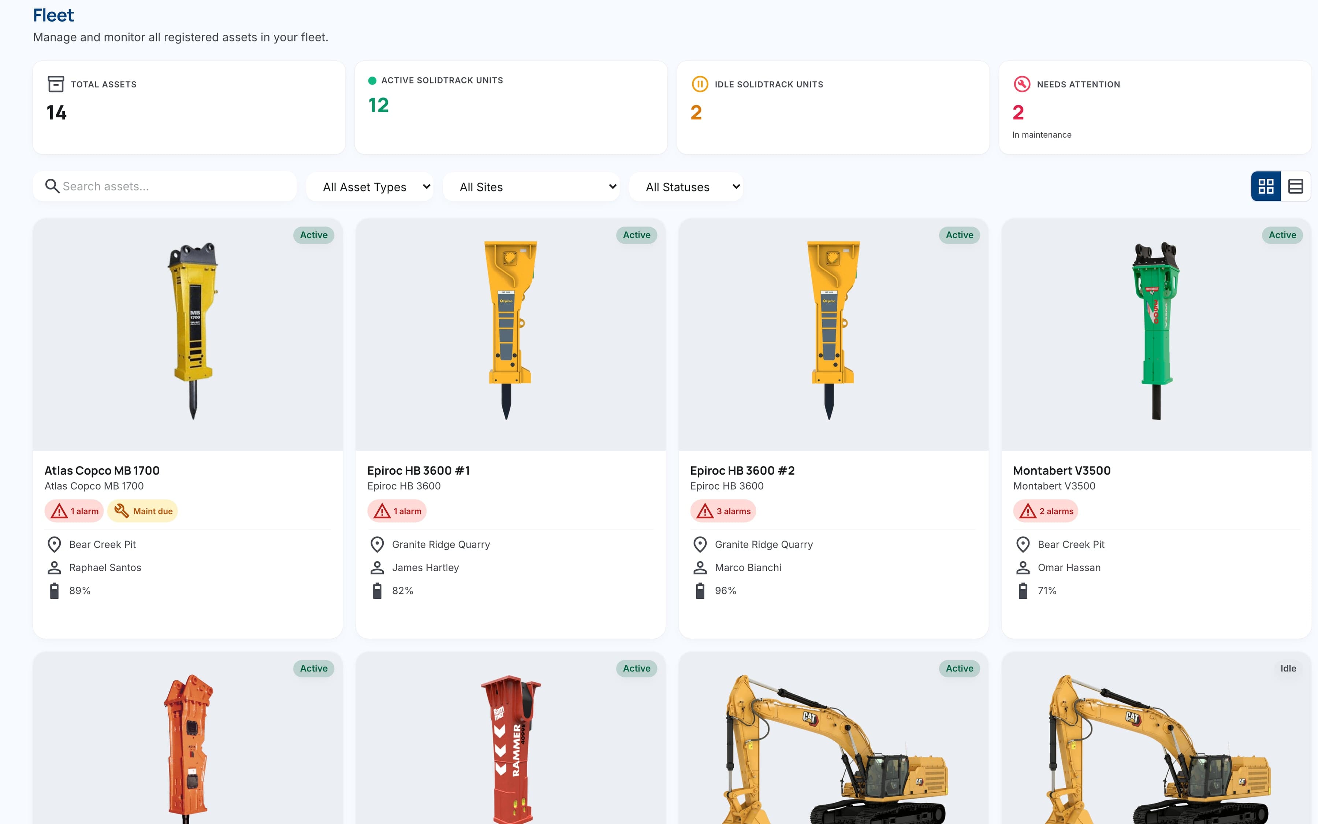This screenshot has height=824, width=1318.
Task: Click battery icon beside 96%
Action: point(700,591)
